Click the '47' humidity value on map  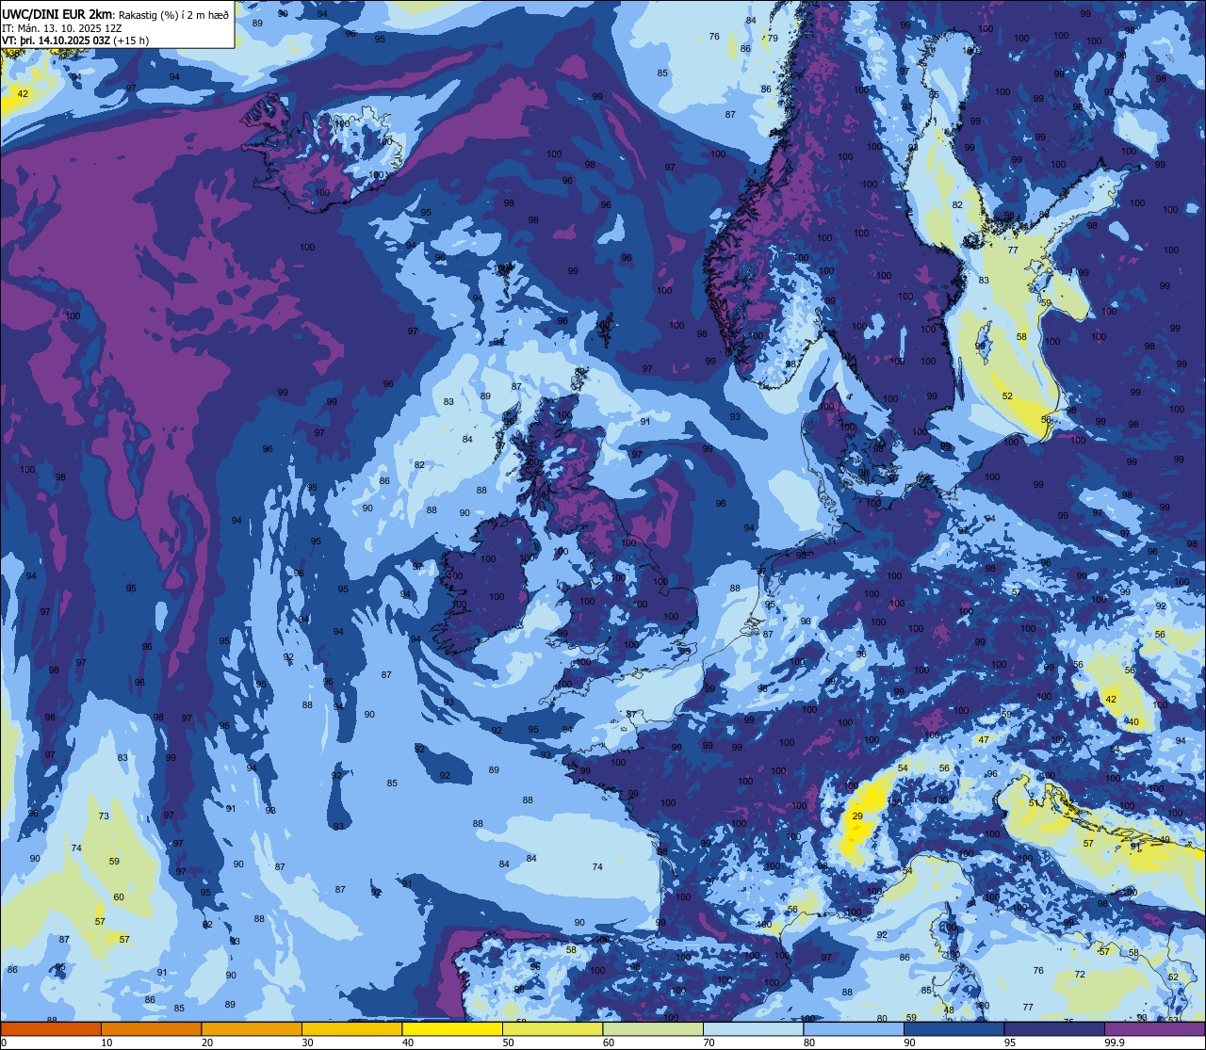(x=984, y=740)
